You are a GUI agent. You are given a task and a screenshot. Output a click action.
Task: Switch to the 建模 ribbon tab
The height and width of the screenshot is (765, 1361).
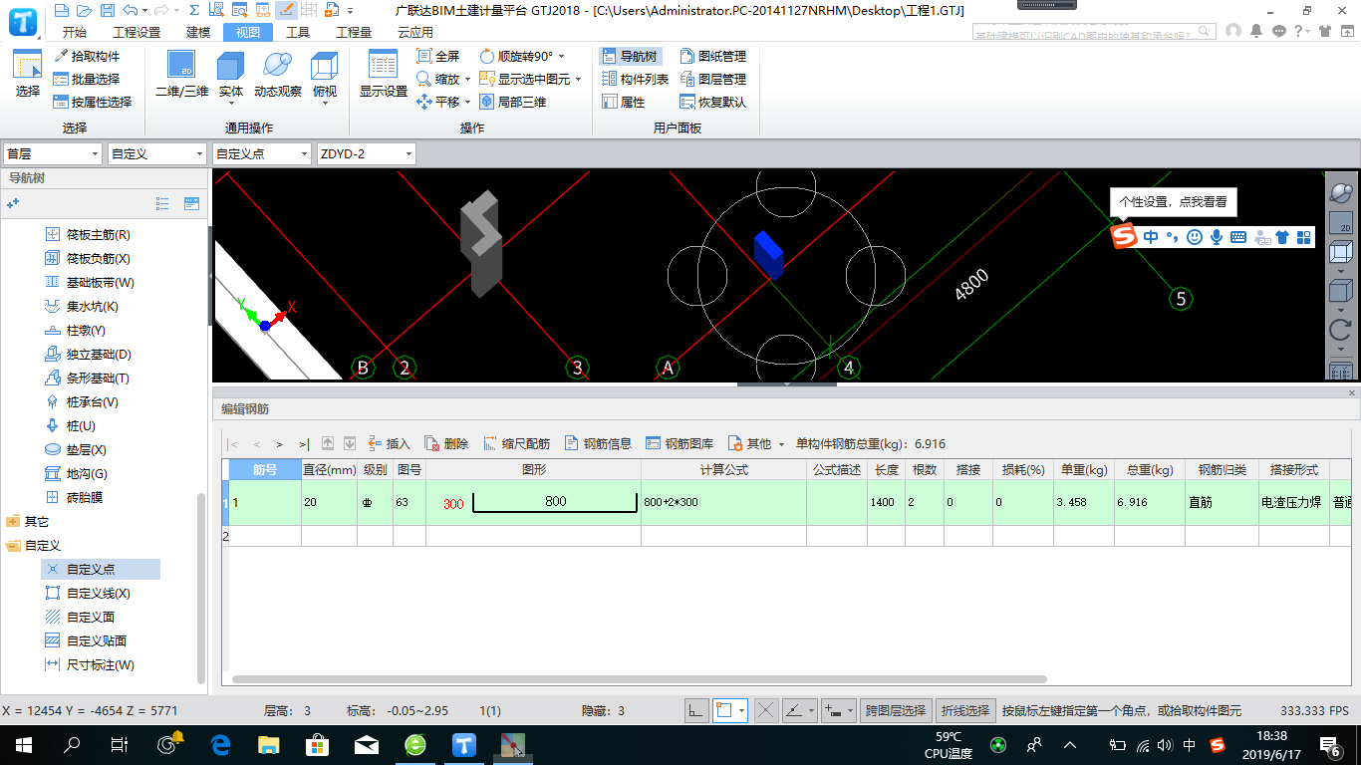point(198,32)
